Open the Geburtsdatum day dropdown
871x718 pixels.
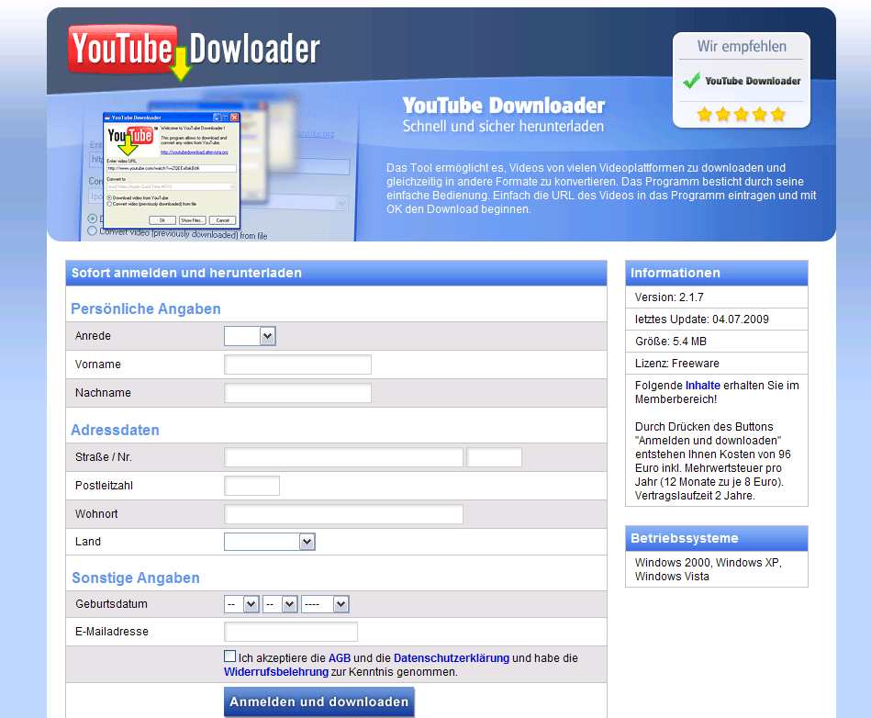click(241, 604)
